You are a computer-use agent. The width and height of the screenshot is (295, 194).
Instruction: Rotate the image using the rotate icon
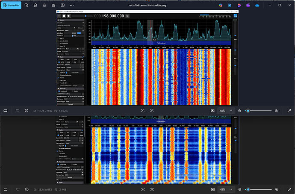point(27,5)
